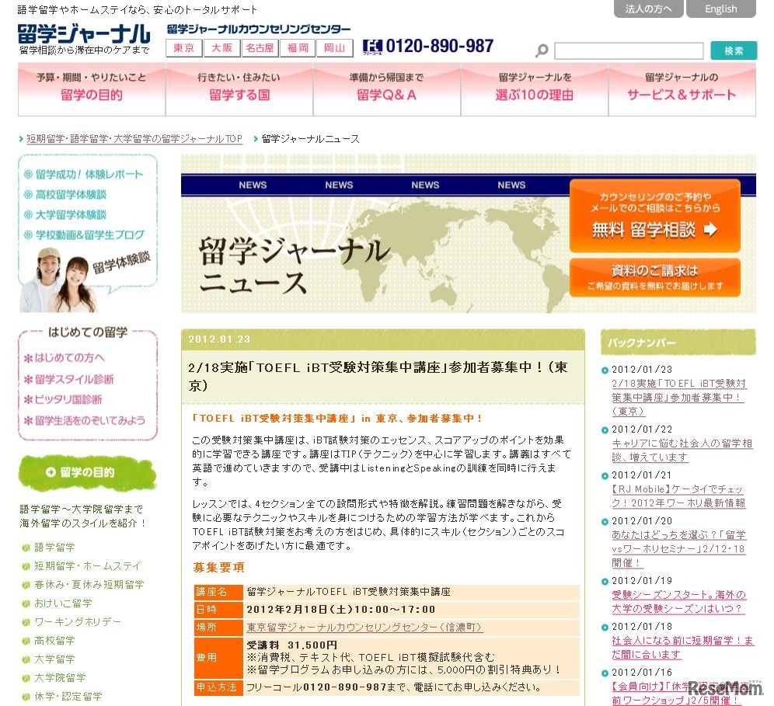
Task: Select the 大阪 center tab
Action: click(221, 48)
